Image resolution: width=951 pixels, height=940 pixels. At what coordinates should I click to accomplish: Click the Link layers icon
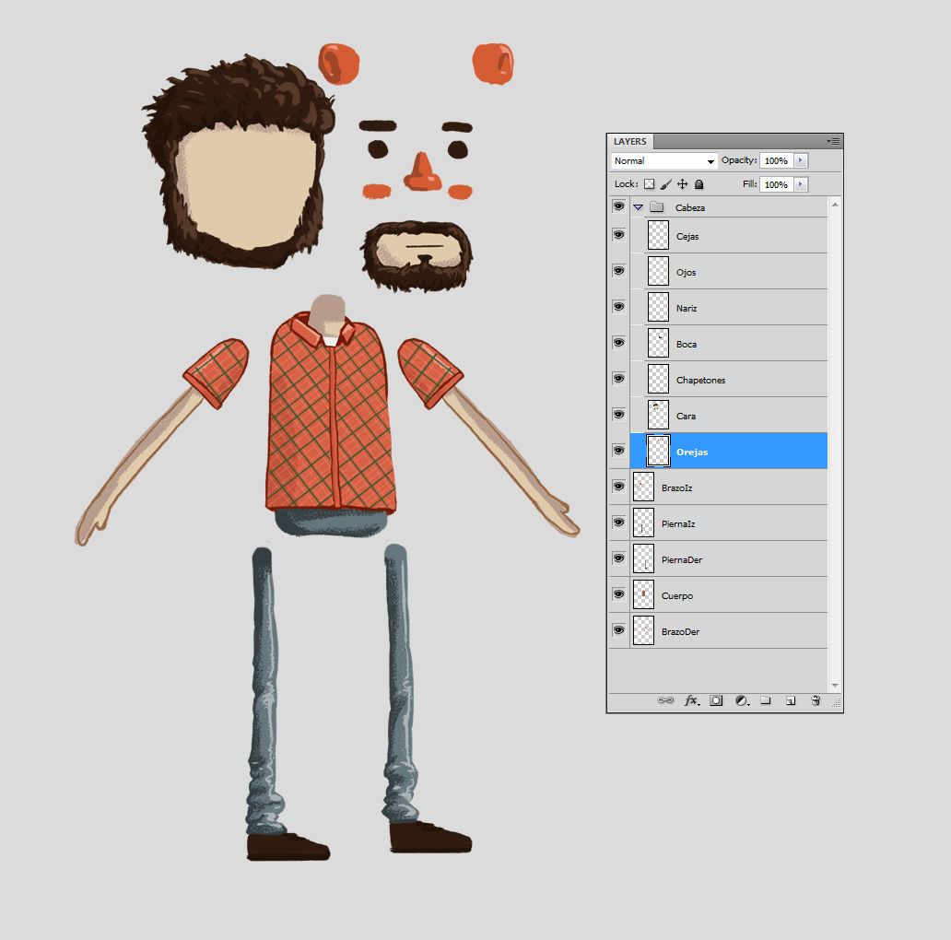point(665,700)
